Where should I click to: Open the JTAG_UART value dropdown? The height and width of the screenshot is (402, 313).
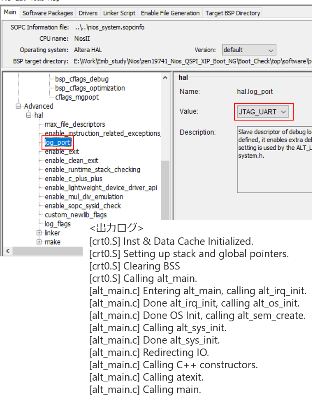263,112
